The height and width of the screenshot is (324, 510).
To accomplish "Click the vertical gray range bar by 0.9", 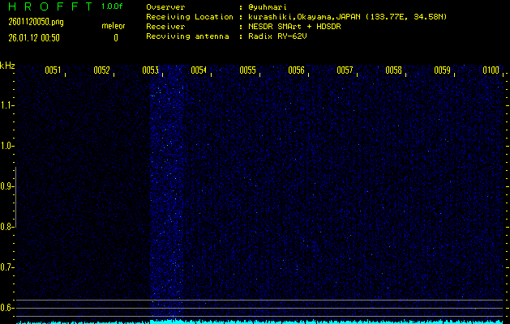I will [15, 197].
